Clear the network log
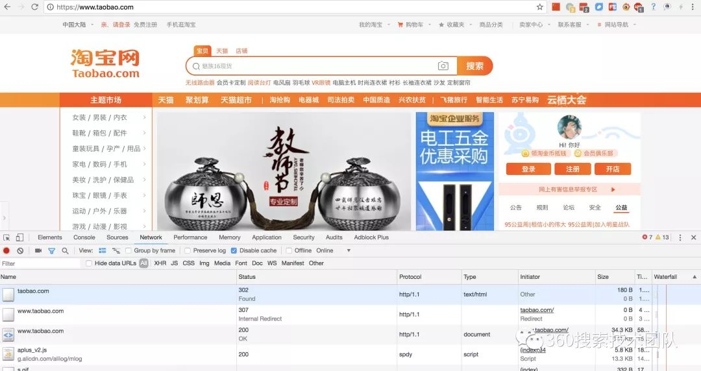This screenshot has height=371, width=701. pos(20,251)
